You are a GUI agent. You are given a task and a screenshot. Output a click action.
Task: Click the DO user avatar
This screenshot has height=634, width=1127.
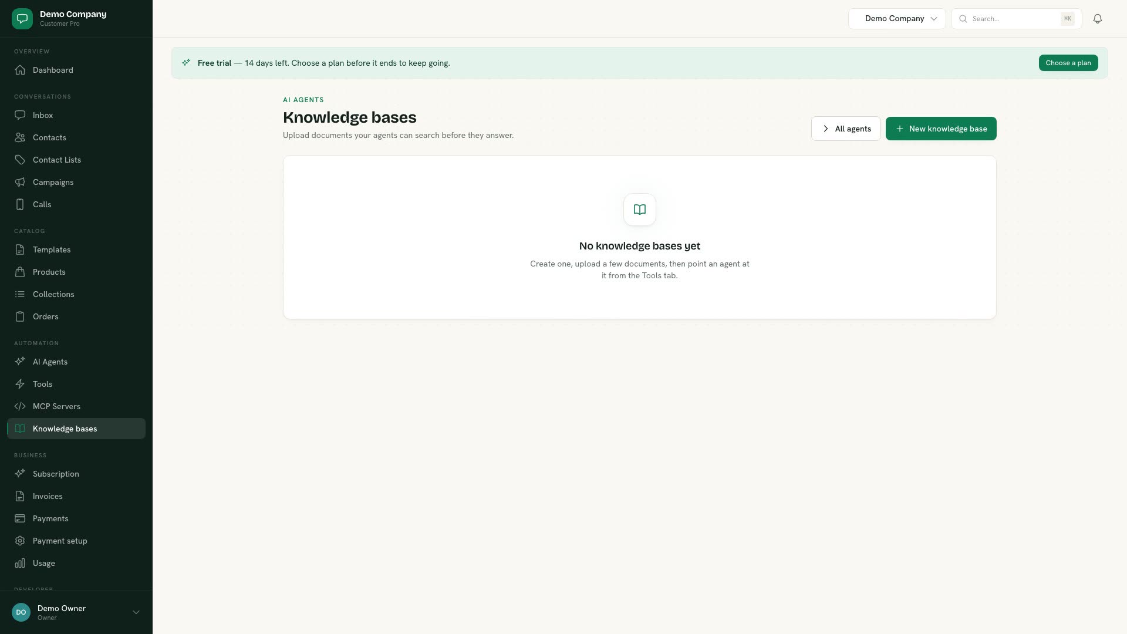tap(21, 612)
